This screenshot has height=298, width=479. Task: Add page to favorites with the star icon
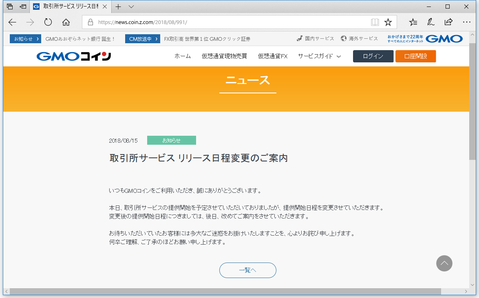[388, 22]
